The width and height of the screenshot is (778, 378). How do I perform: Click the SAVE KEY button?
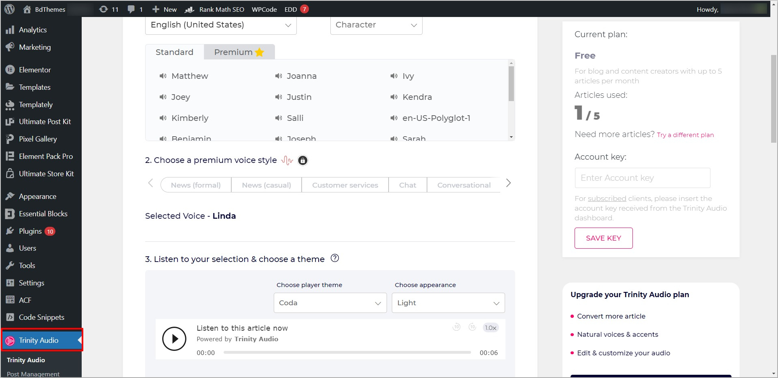pyautogui.click(x=603, y=238)
